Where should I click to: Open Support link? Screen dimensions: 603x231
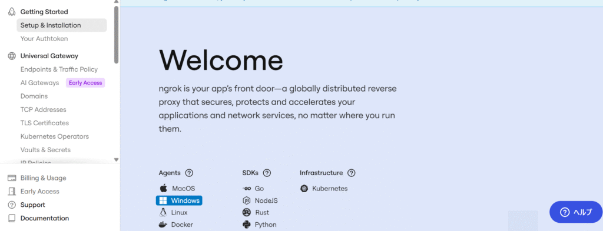(x=33, y=205)
